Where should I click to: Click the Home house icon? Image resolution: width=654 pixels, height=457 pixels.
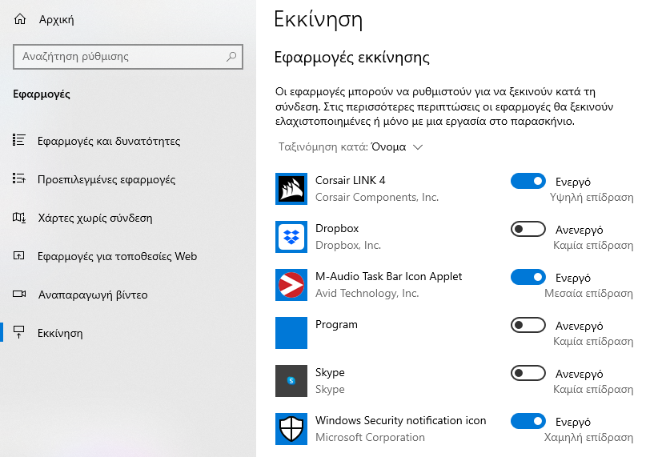coord(20,19)
